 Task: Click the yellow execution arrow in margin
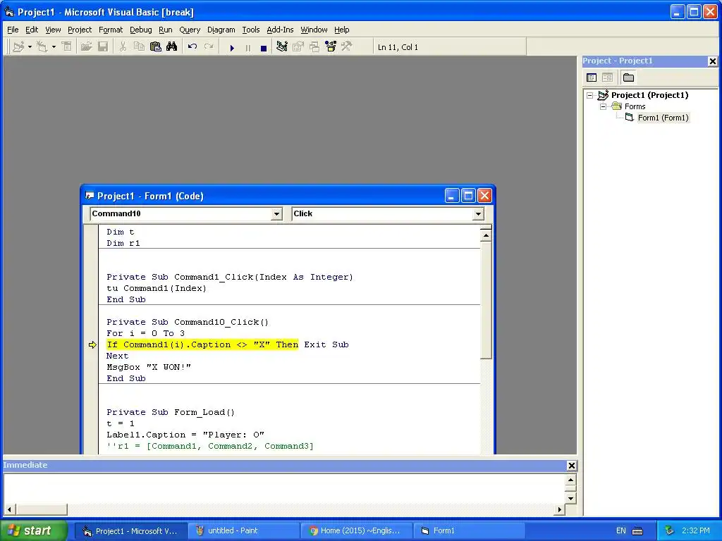[92, 345]
